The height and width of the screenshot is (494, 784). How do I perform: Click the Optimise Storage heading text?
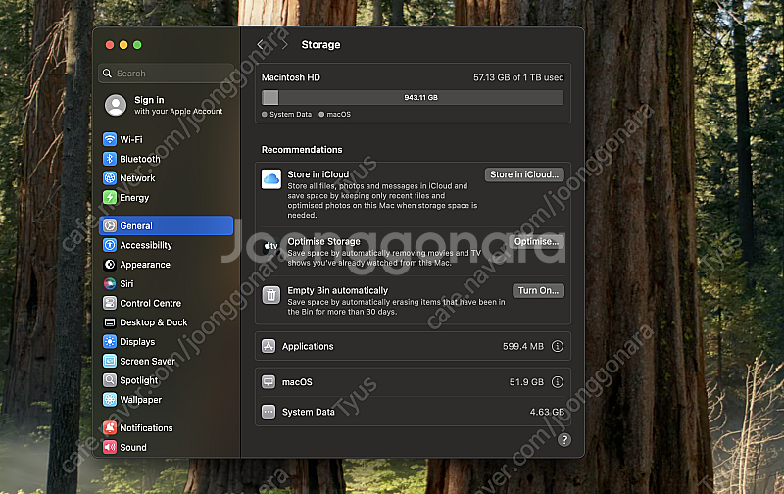click(x=323, y=241)
